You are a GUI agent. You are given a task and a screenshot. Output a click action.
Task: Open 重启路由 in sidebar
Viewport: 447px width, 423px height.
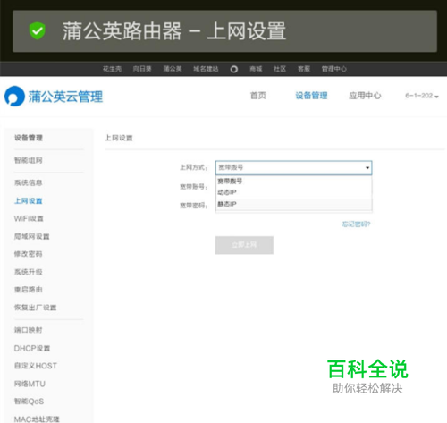[x=29, y=290]
